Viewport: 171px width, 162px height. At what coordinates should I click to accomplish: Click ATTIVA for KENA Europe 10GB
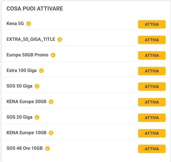point(152,133)
